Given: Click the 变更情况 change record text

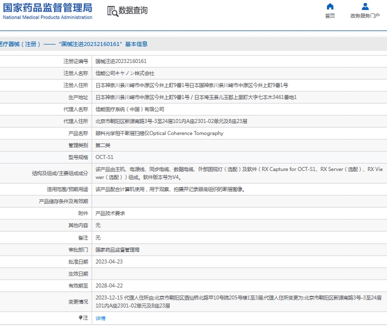Looking at the screenshot, I should (x=239, y=301).
